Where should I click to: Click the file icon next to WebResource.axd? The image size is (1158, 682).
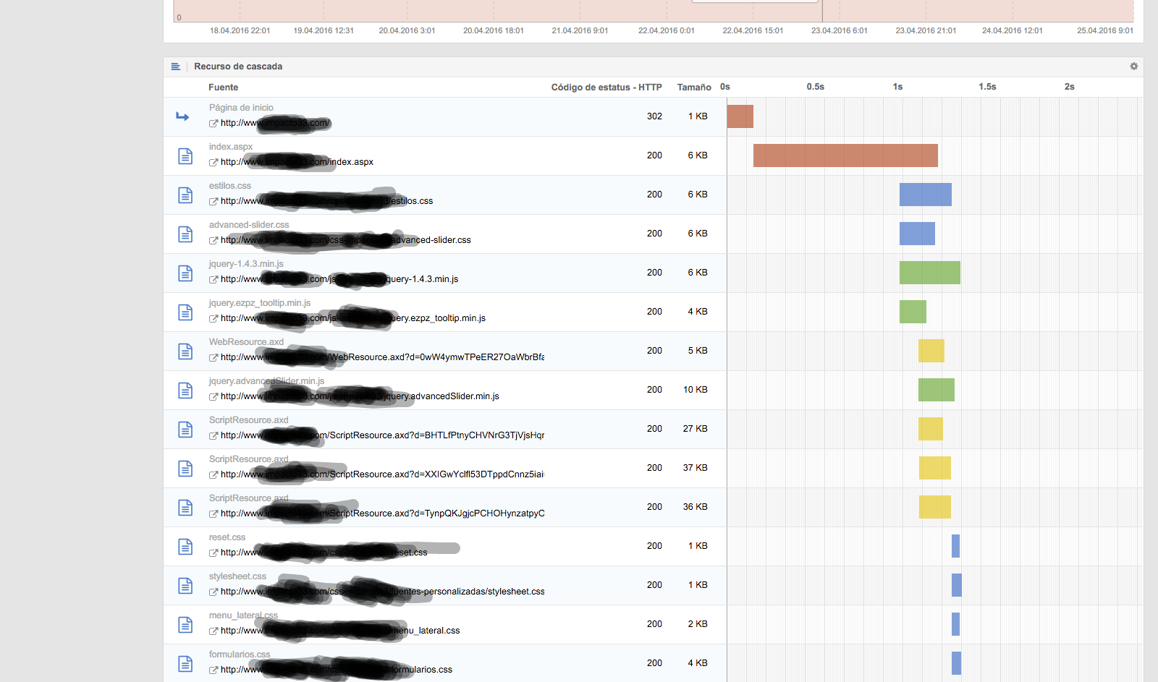tap(185, 351)
